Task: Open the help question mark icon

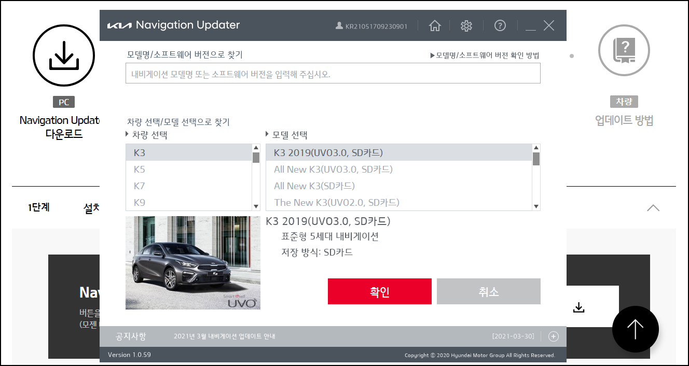Action: click(x=500, y=25)
